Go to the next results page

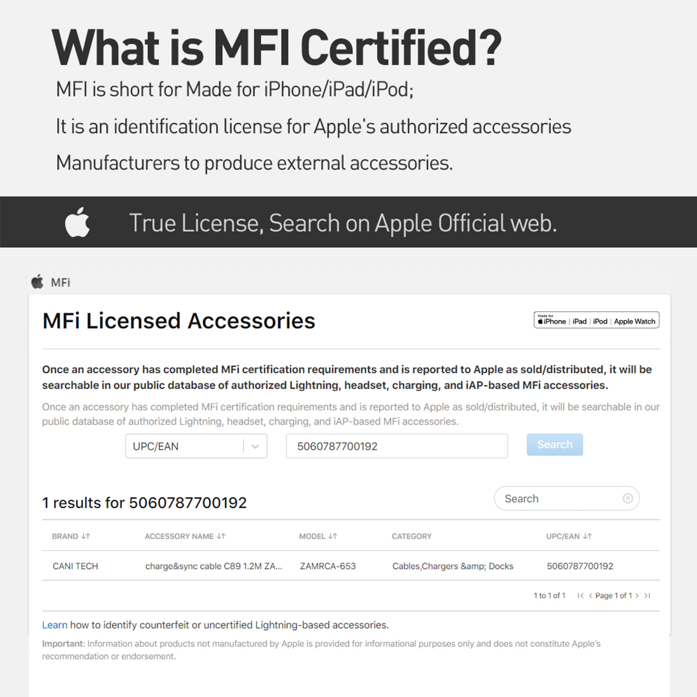click(637, 596)
